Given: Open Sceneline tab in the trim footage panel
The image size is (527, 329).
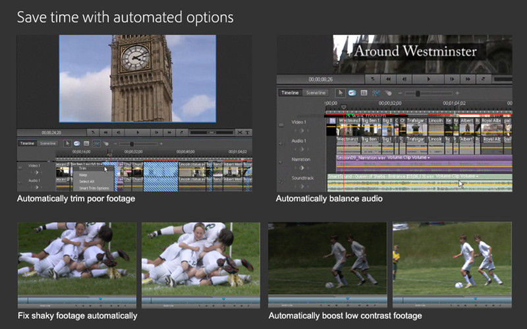Looking at the screenshot, I should (x=47, y=143).
